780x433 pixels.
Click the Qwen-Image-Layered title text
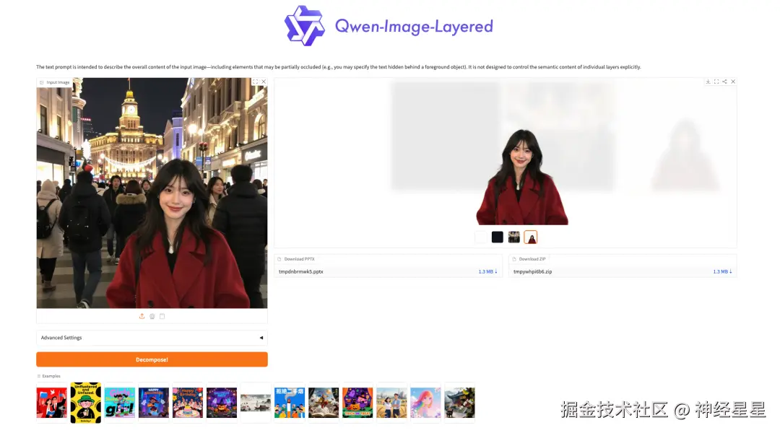(x=414, y=27)
